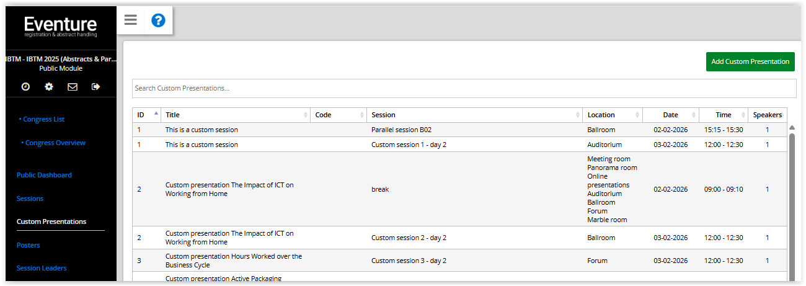Open Posters in the sidebar
806x286 pixels.
pyautogui.click(x=28, y=245)
